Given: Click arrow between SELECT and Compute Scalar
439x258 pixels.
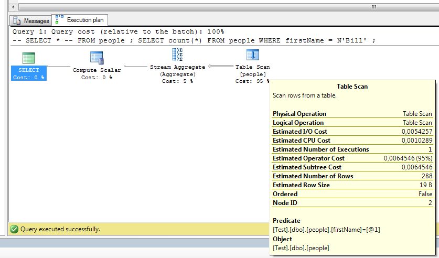Looking at the screenshot, I should tap(59, 66).
